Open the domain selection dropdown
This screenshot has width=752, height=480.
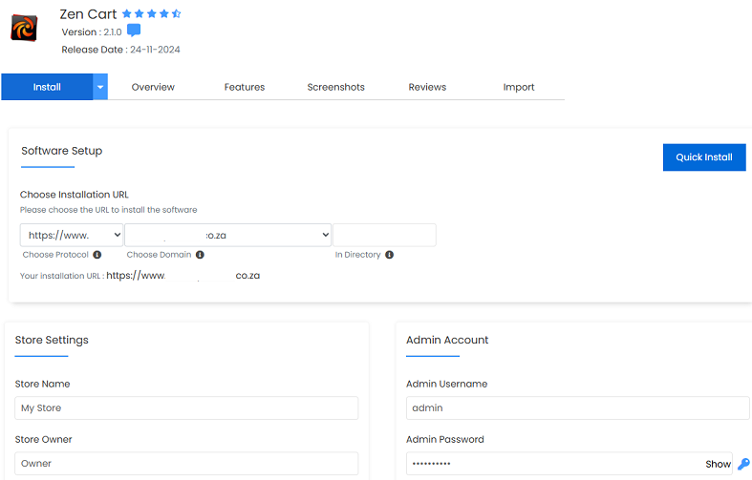tap(227, 235)
